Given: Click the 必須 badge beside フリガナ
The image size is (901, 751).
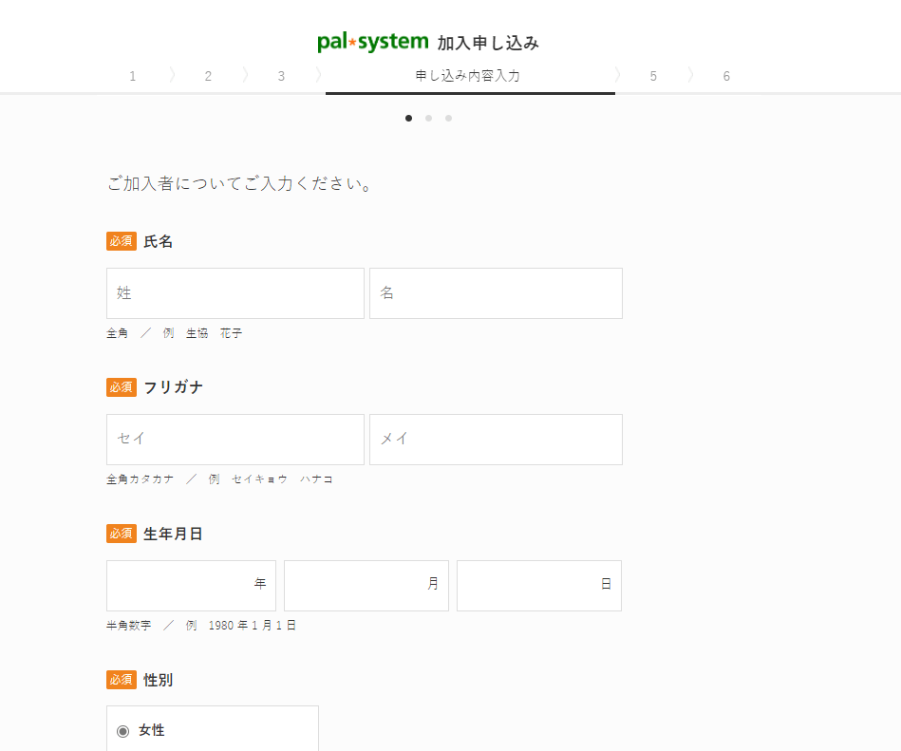Looking at the screenshot, I should coord(121,386).
